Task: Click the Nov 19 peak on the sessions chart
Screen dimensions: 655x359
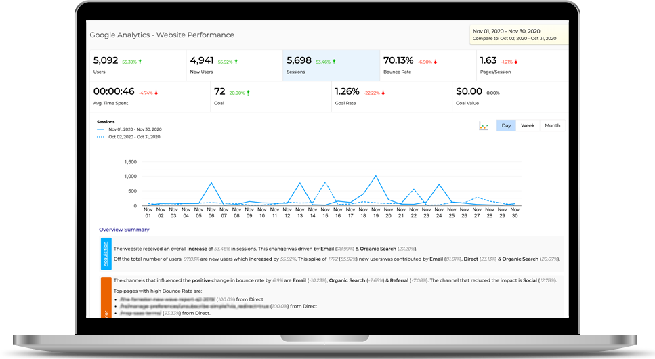Action: point(376,176)
